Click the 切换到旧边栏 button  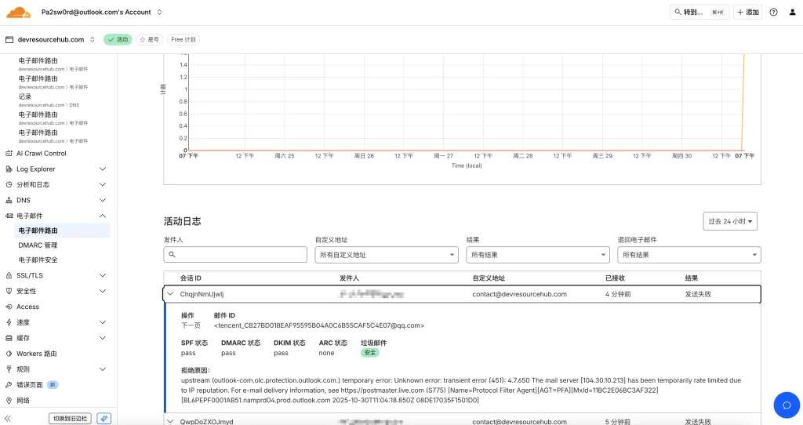pyautogui.click(x=70, y=419)
